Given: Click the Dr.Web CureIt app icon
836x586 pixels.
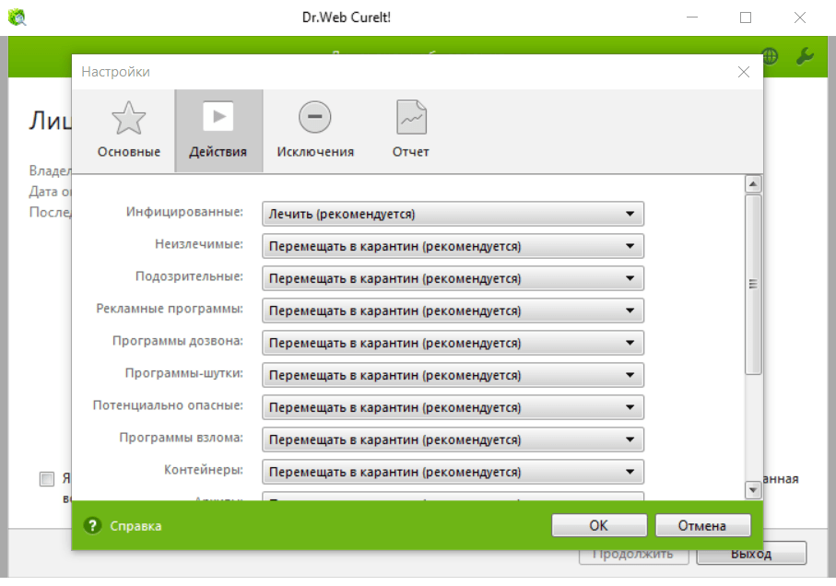Looking at the screenshot, I should (x=17, y=18).
